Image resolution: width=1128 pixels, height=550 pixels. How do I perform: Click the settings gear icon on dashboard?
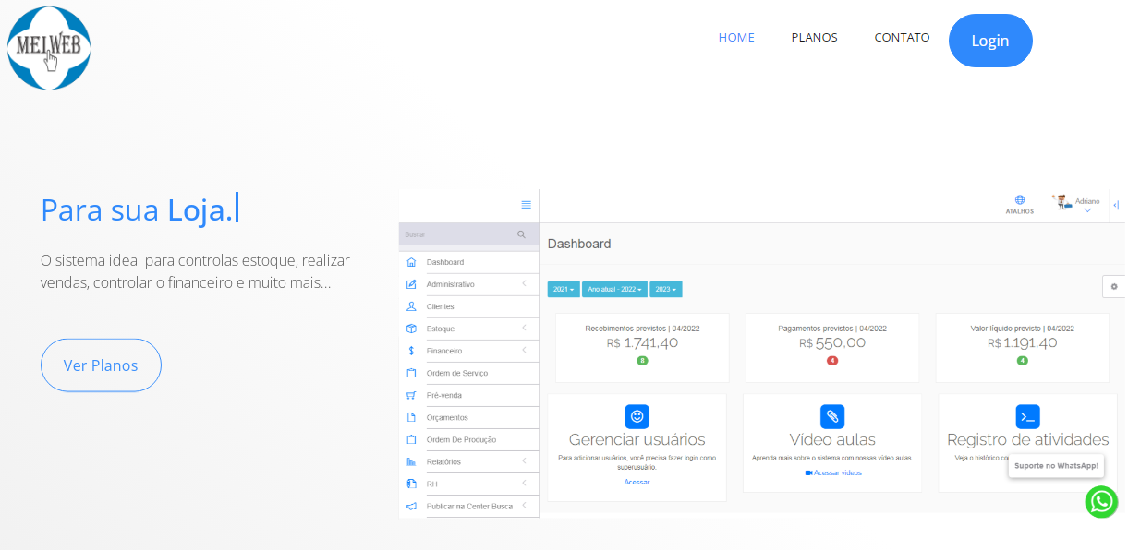click(1114, 287)
